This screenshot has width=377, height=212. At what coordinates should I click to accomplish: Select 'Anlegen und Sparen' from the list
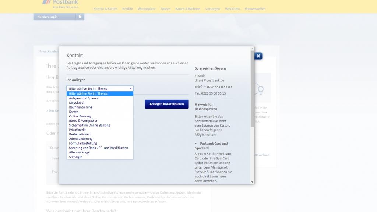tap(100, 98)
